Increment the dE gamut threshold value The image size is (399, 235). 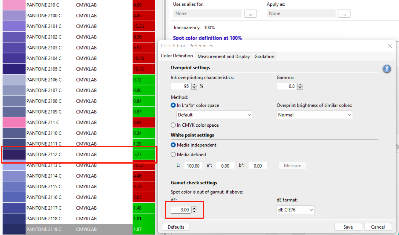pos(194,208)
